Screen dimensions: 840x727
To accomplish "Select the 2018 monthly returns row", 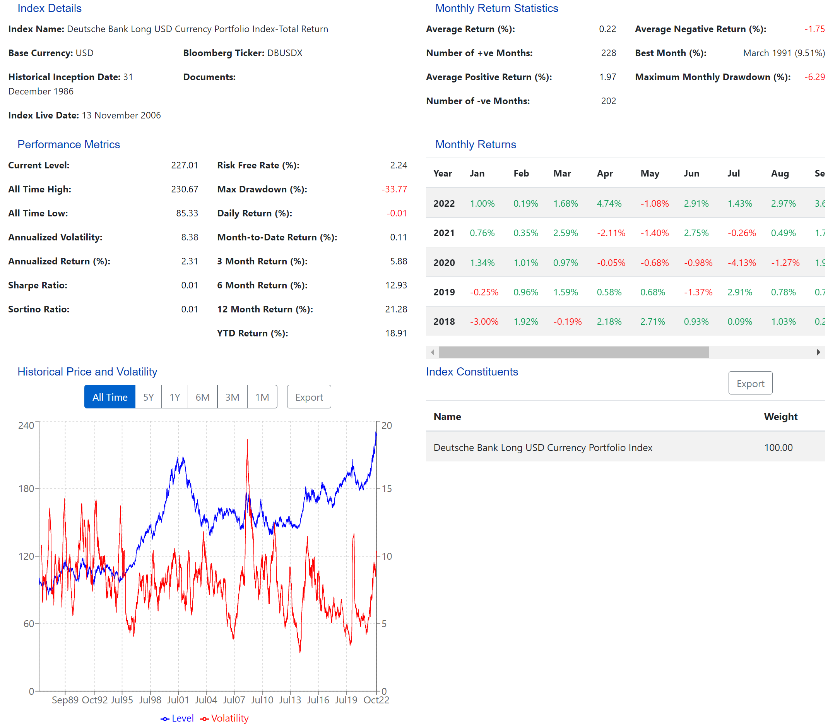I will [444, 321].
